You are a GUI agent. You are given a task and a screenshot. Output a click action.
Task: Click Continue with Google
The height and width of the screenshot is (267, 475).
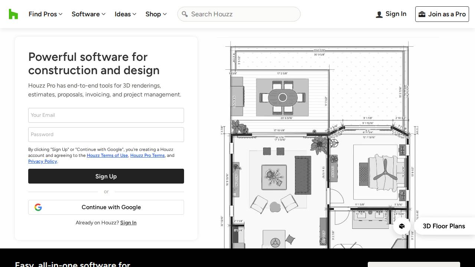[106, 207]
